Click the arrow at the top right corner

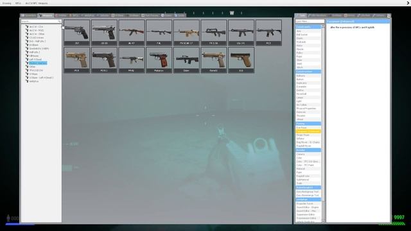[408, 3]
